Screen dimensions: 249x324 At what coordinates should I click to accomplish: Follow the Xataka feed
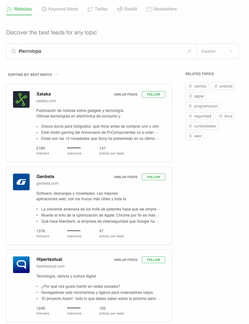pos(154,94)
